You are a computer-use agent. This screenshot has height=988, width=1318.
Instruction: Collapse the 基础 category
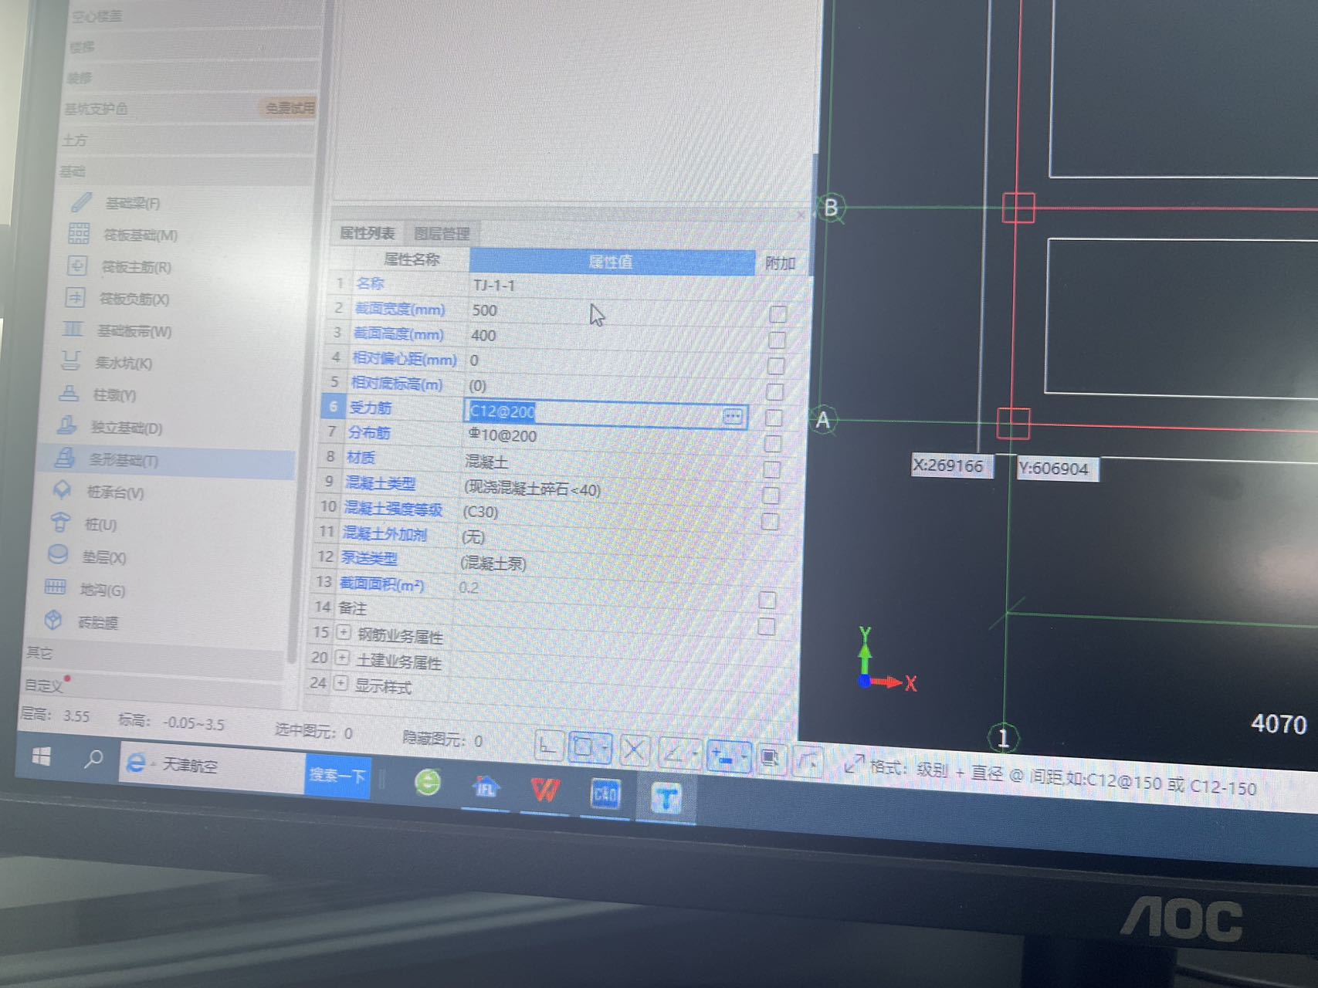tap(185, 171)
